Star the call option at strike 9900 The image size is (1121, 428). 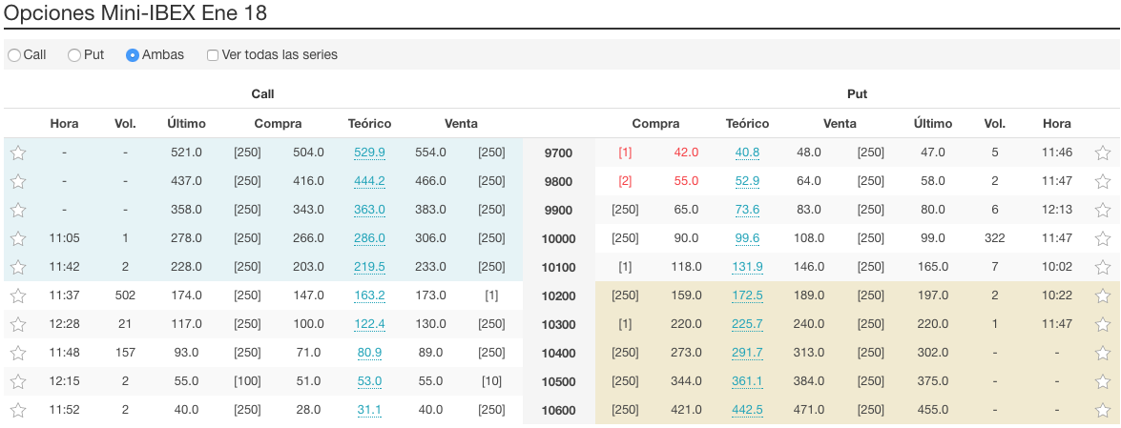click(x=18, y=210)
